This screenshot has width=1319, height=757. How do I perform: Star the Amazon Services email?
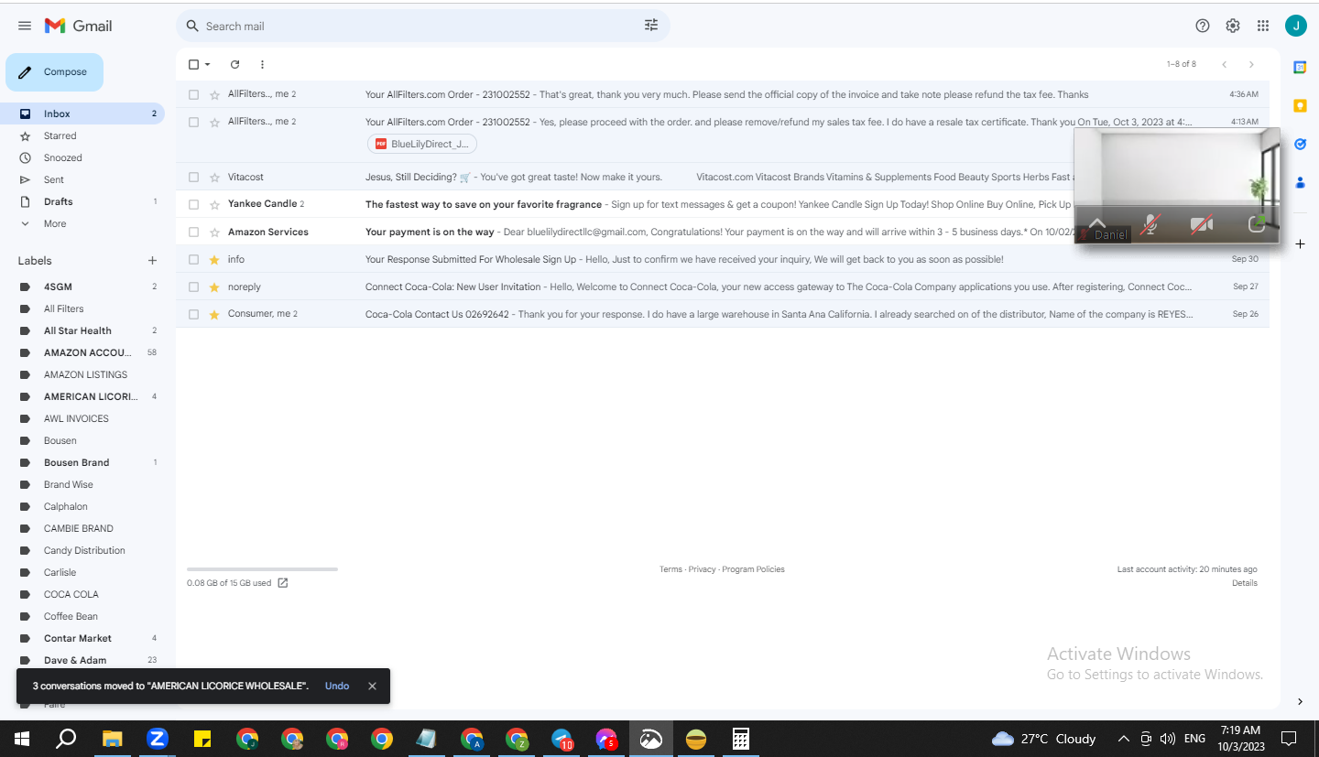(214, 232)
